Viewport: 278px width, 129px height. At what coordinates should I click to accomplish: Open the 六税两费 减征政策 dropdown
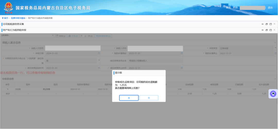[x=99, y=60]
